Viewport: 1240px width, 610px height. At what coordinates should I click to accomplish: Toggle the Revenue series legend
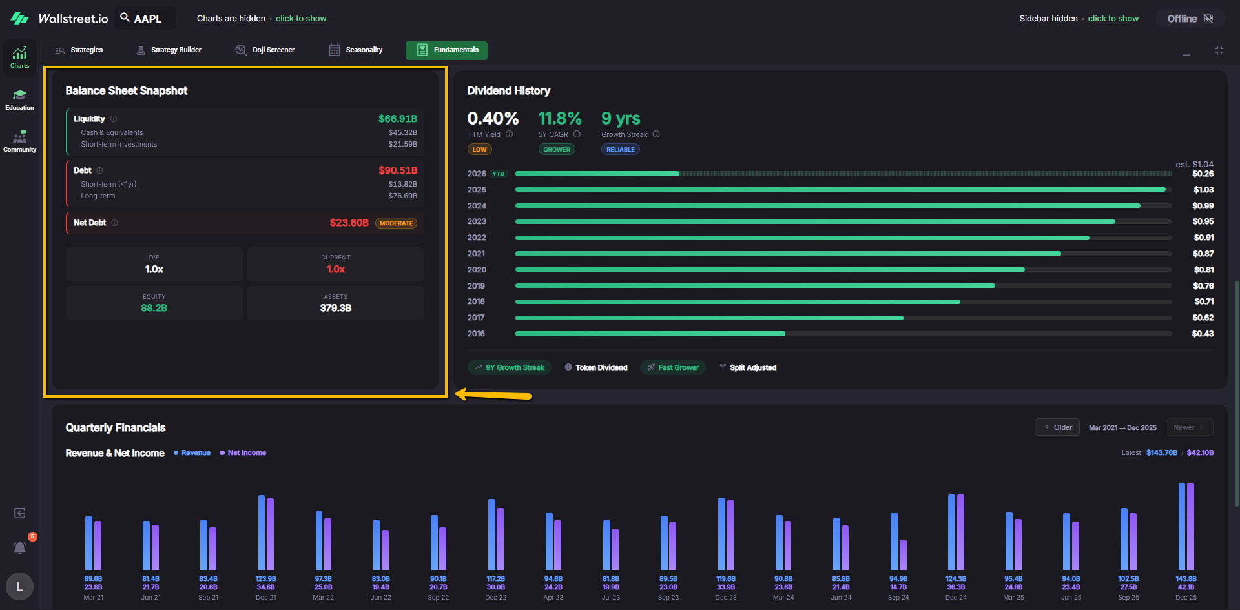click(192, 453)
